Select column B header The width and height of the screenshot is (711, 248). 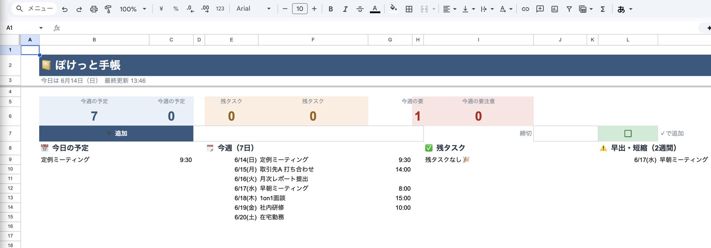[x=94, y=39]
